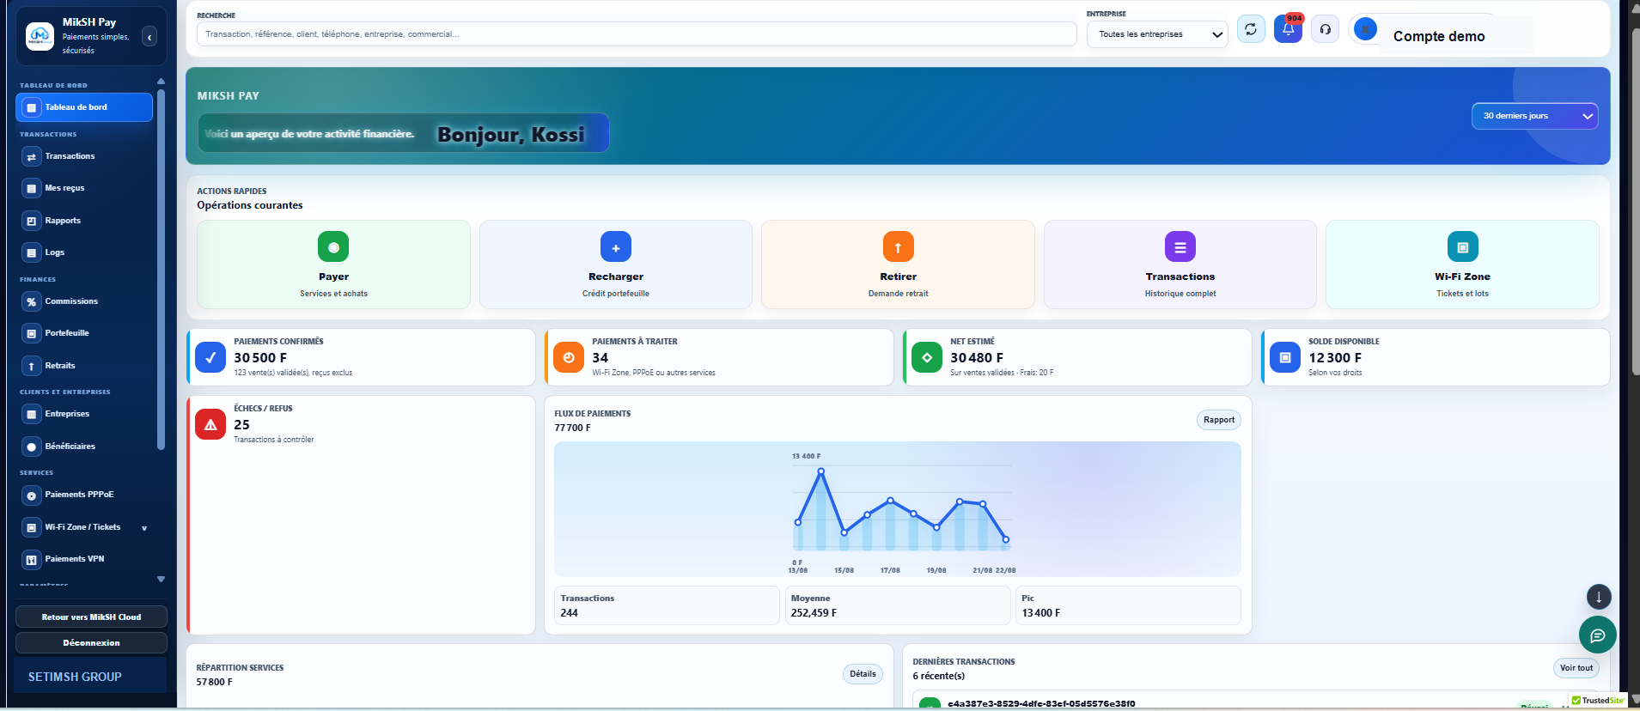The width and height of the screenshot is (1640, 711).
Task: Click the Pic 13 400 F stat box
Action: click(x=1128, y=605)
